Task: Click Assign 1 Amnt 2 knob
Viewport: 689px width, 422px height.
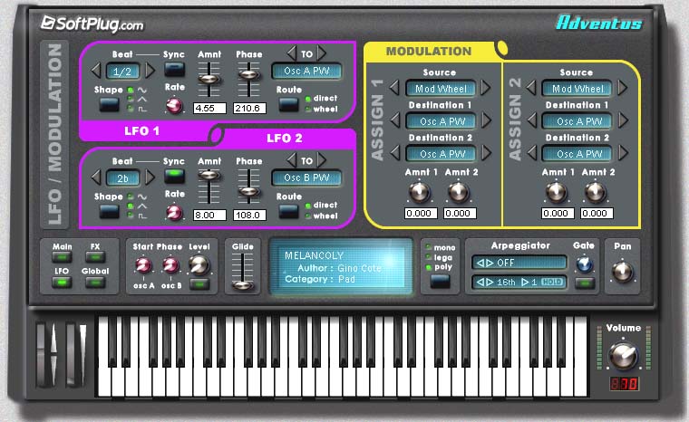Action: (x=459, y=192)
